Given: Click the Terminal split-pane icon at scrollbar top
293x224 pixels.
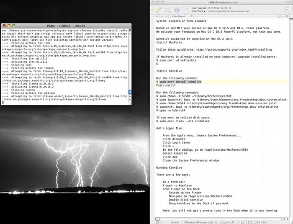Looking at the screenshot, I should pyautogui.click(x=130, y=30).
